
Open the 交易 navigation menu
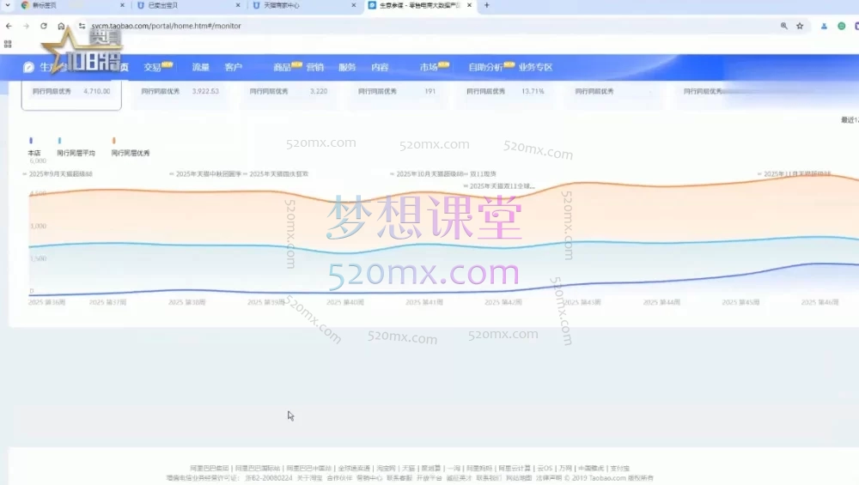(x=152, y=67)
